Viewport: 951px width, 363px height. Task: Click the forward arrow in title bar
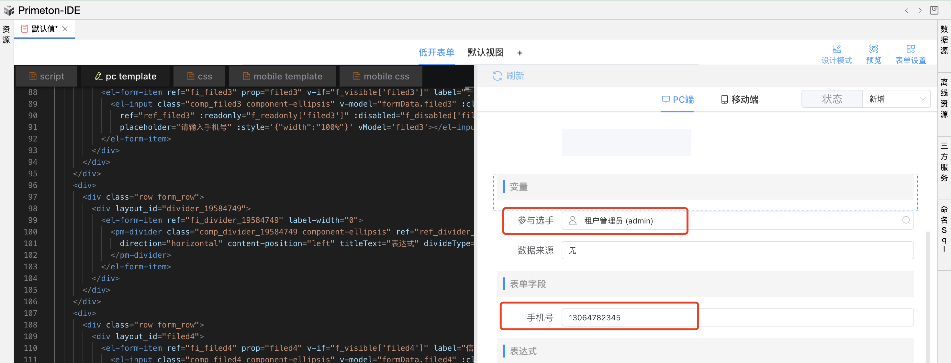pyautogui.click(x=920, y=10)
